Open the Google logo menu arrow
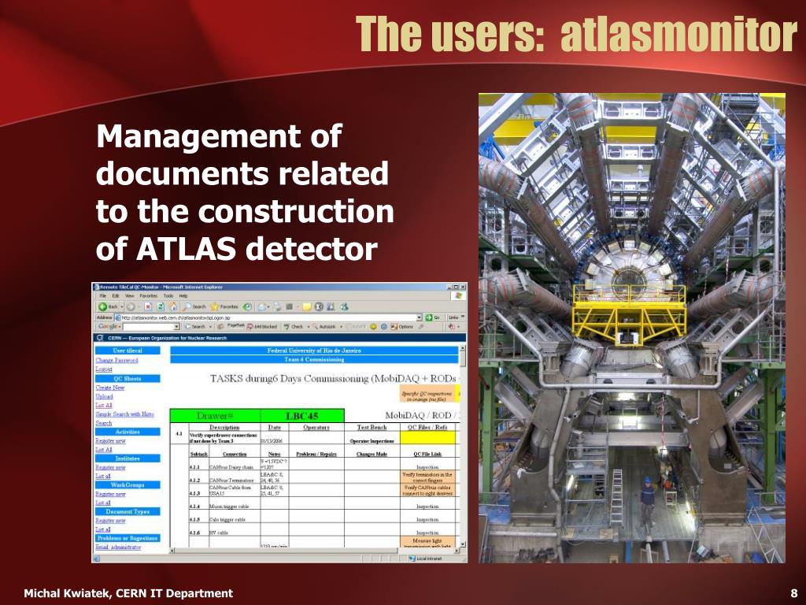The height and width of the screenshot is (605, 806). pyautogui.click(x=120, y=327)
